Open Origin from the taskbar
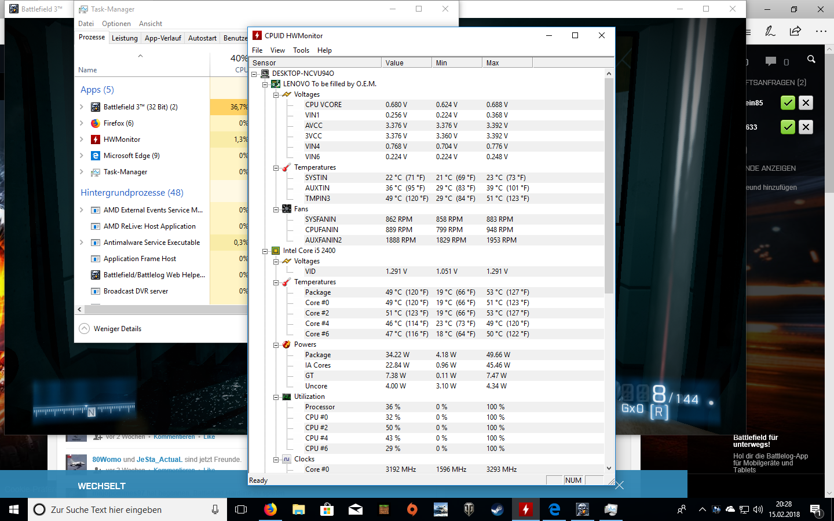This screenshot has height=521, width=834. click(412, 509)
